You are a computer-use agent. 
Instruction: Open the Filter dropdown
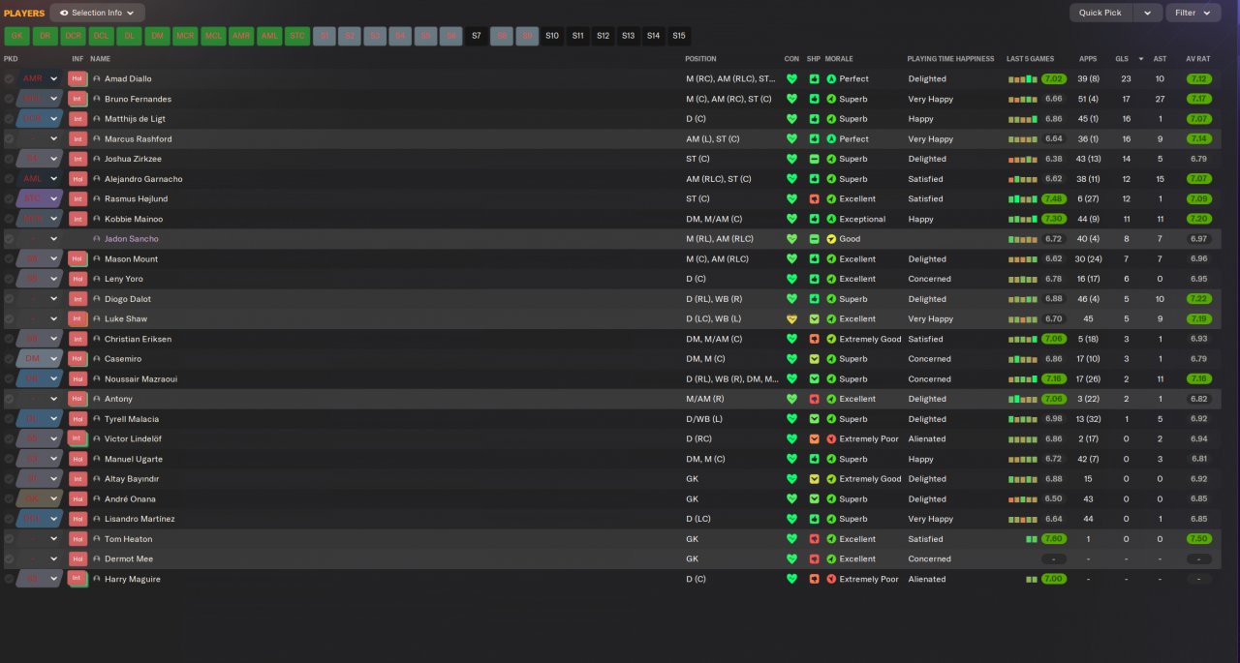tap(1193, 13)
